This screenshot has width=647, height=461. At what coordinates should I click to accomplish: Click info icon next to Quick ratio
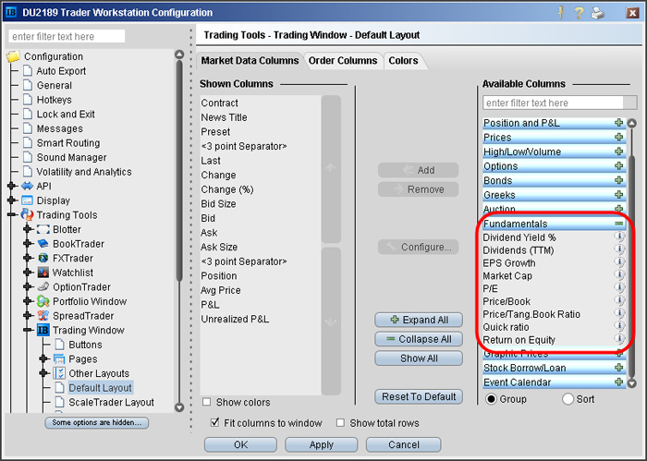[x=619, y=326]
